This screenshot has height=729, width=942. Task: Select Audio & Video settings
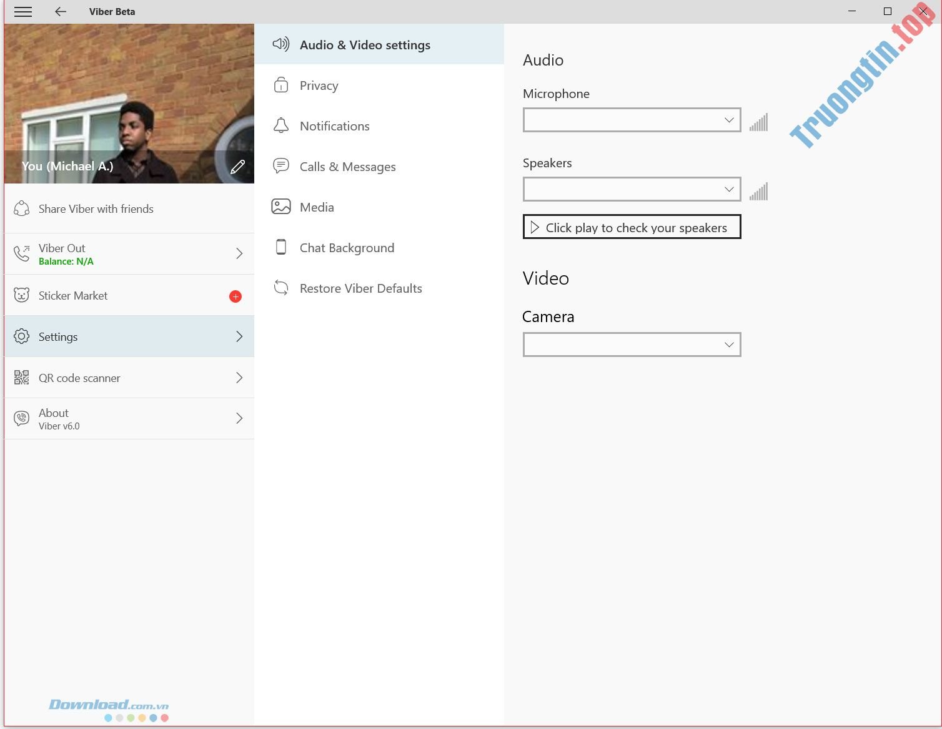point(379,44)
